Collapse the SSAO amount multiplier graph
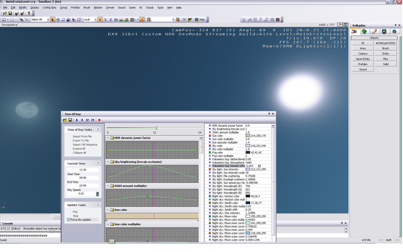The width and height of the screenshot is (403, 252). pyautogui.click(x=108, y=186)
